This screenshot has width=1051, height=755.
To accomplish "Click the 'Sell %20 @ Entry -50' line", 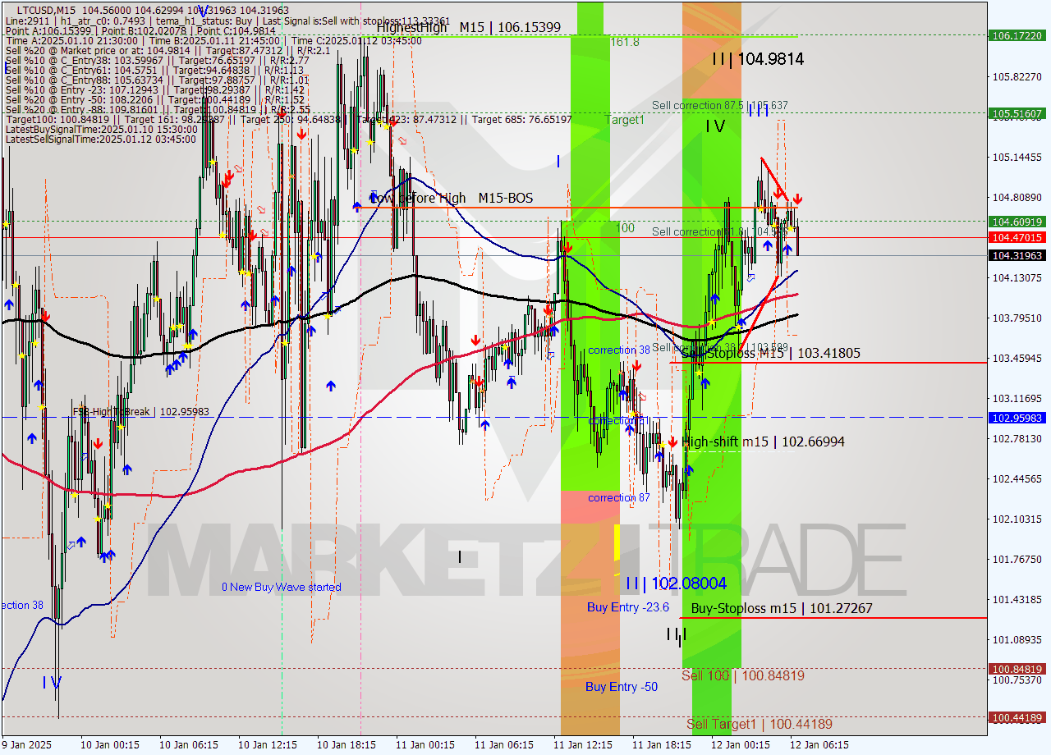I will 155,100.
